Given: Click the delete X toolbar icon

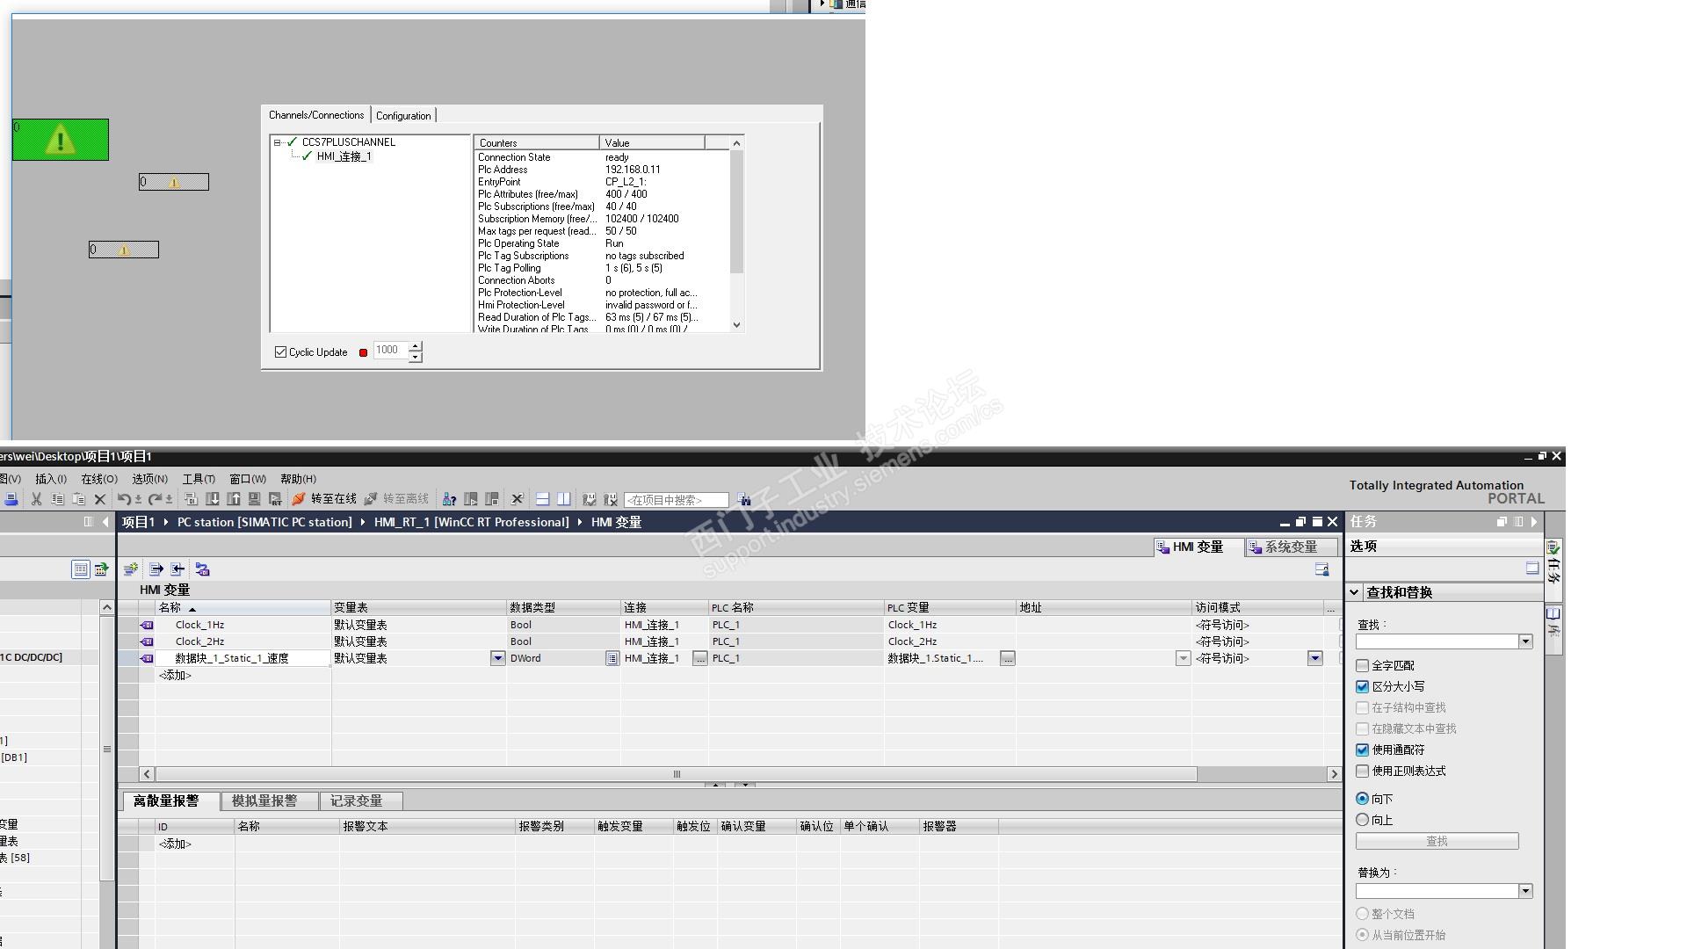Looking at the screenshot, I should (x=99, y=499).
